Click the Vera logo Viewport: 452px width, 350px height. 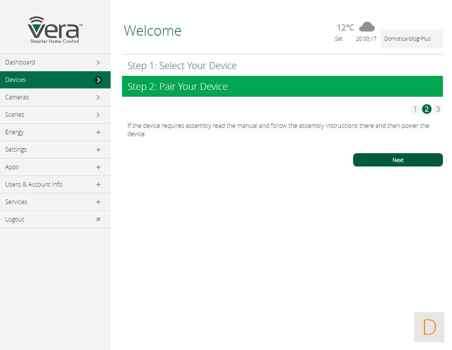55,30
